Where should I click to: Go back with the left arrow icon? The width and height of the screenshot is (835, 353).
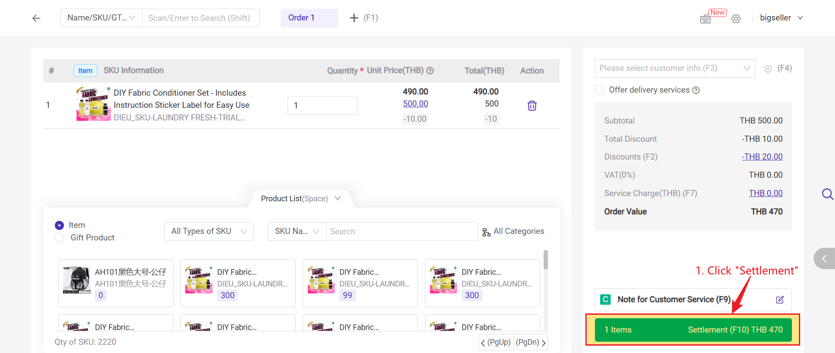pyautogui.click(x=37, y=18)
